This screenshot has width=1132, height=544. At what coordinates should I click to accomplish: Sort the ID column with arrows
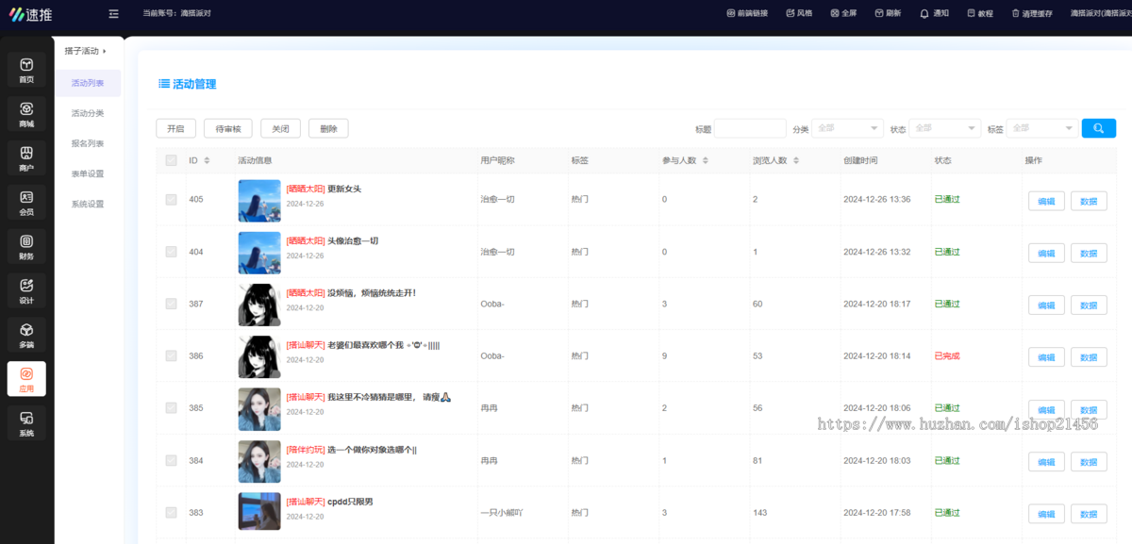(207, 160)
